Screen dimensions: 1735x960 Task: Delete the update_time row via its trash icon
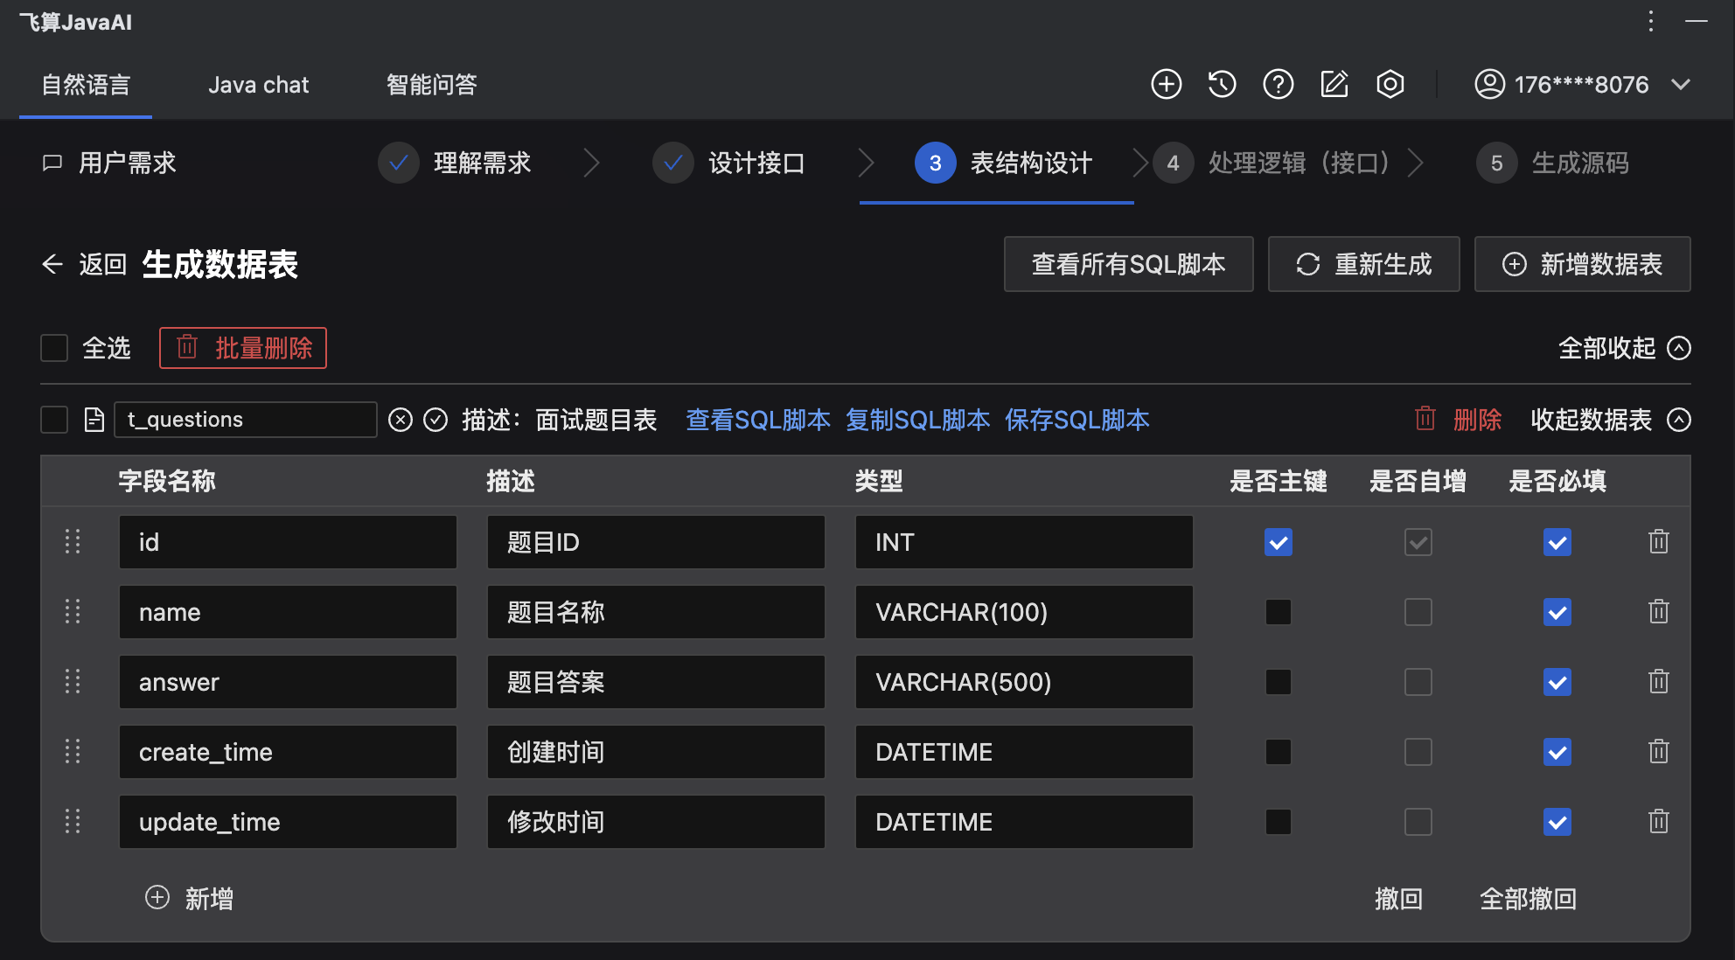pyautogui.click(x=1659, y=822)
